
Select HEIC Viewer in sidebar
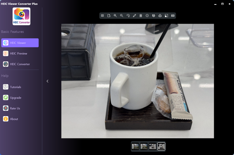pos(20,43)
